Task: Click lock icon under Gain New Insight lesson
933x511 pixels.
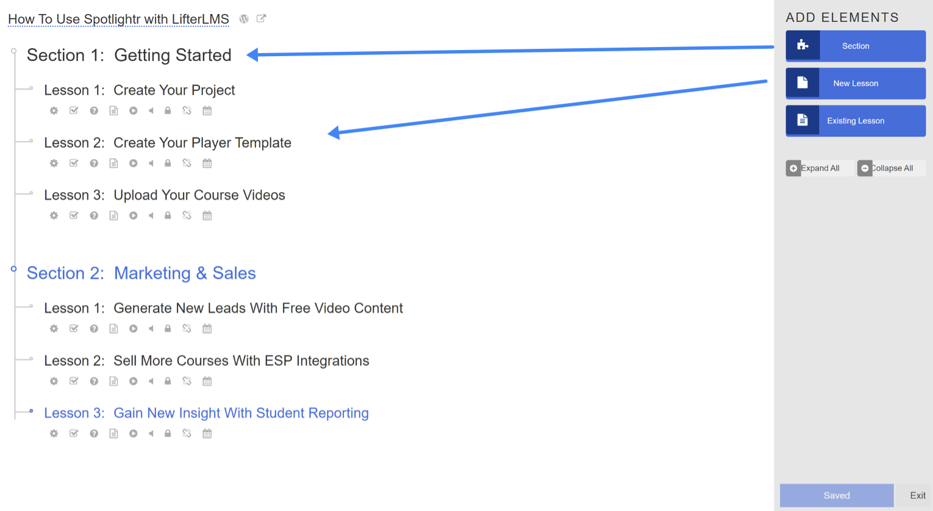Action: tap(168, 434)
